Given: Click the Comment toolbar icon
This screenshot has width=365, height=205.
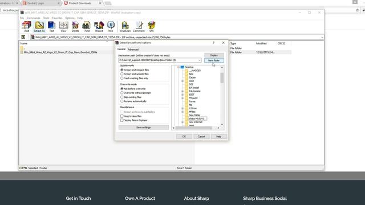Looking at the screenshot, I should 139,27.
